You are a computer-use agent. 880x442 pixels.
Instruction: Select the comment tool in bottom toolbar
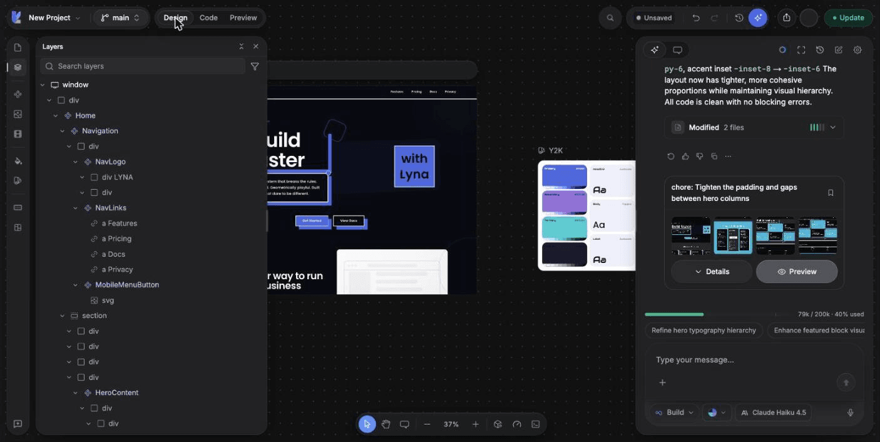tap(404, 424)
